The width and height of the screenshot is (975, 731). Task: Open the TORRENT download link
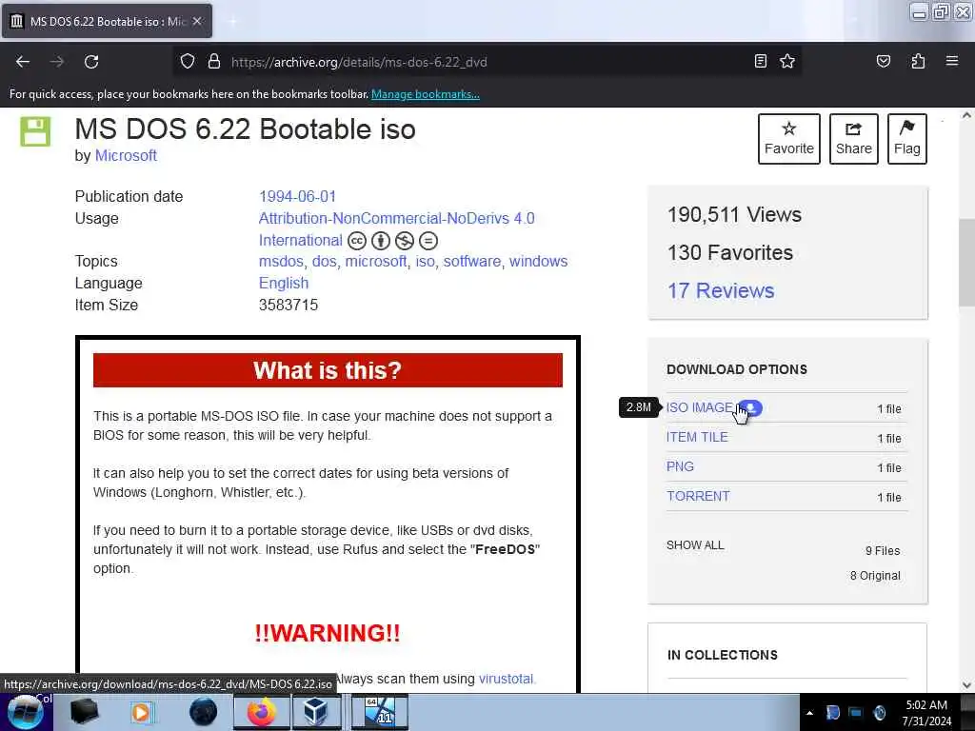coord(698,496)
